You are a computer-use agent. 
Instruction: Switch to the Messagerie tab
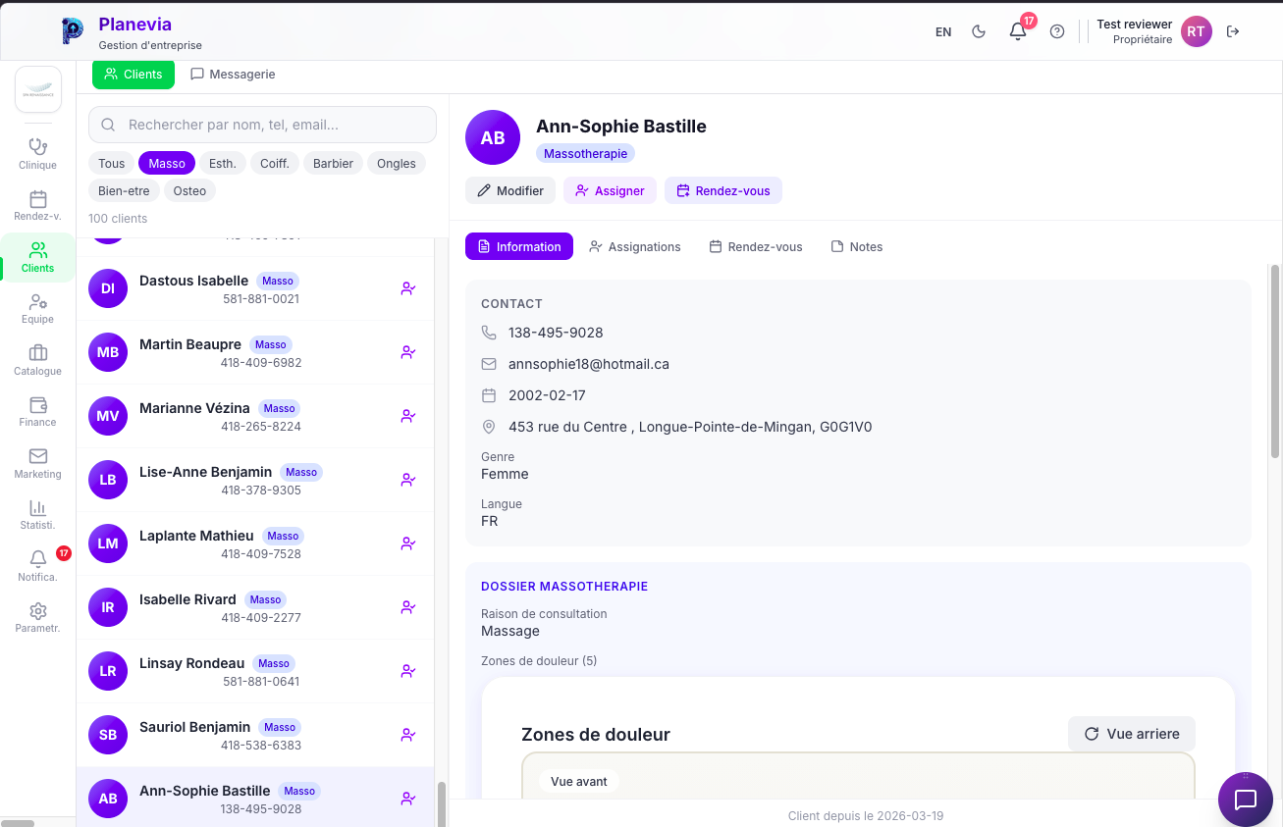(233, 75)
